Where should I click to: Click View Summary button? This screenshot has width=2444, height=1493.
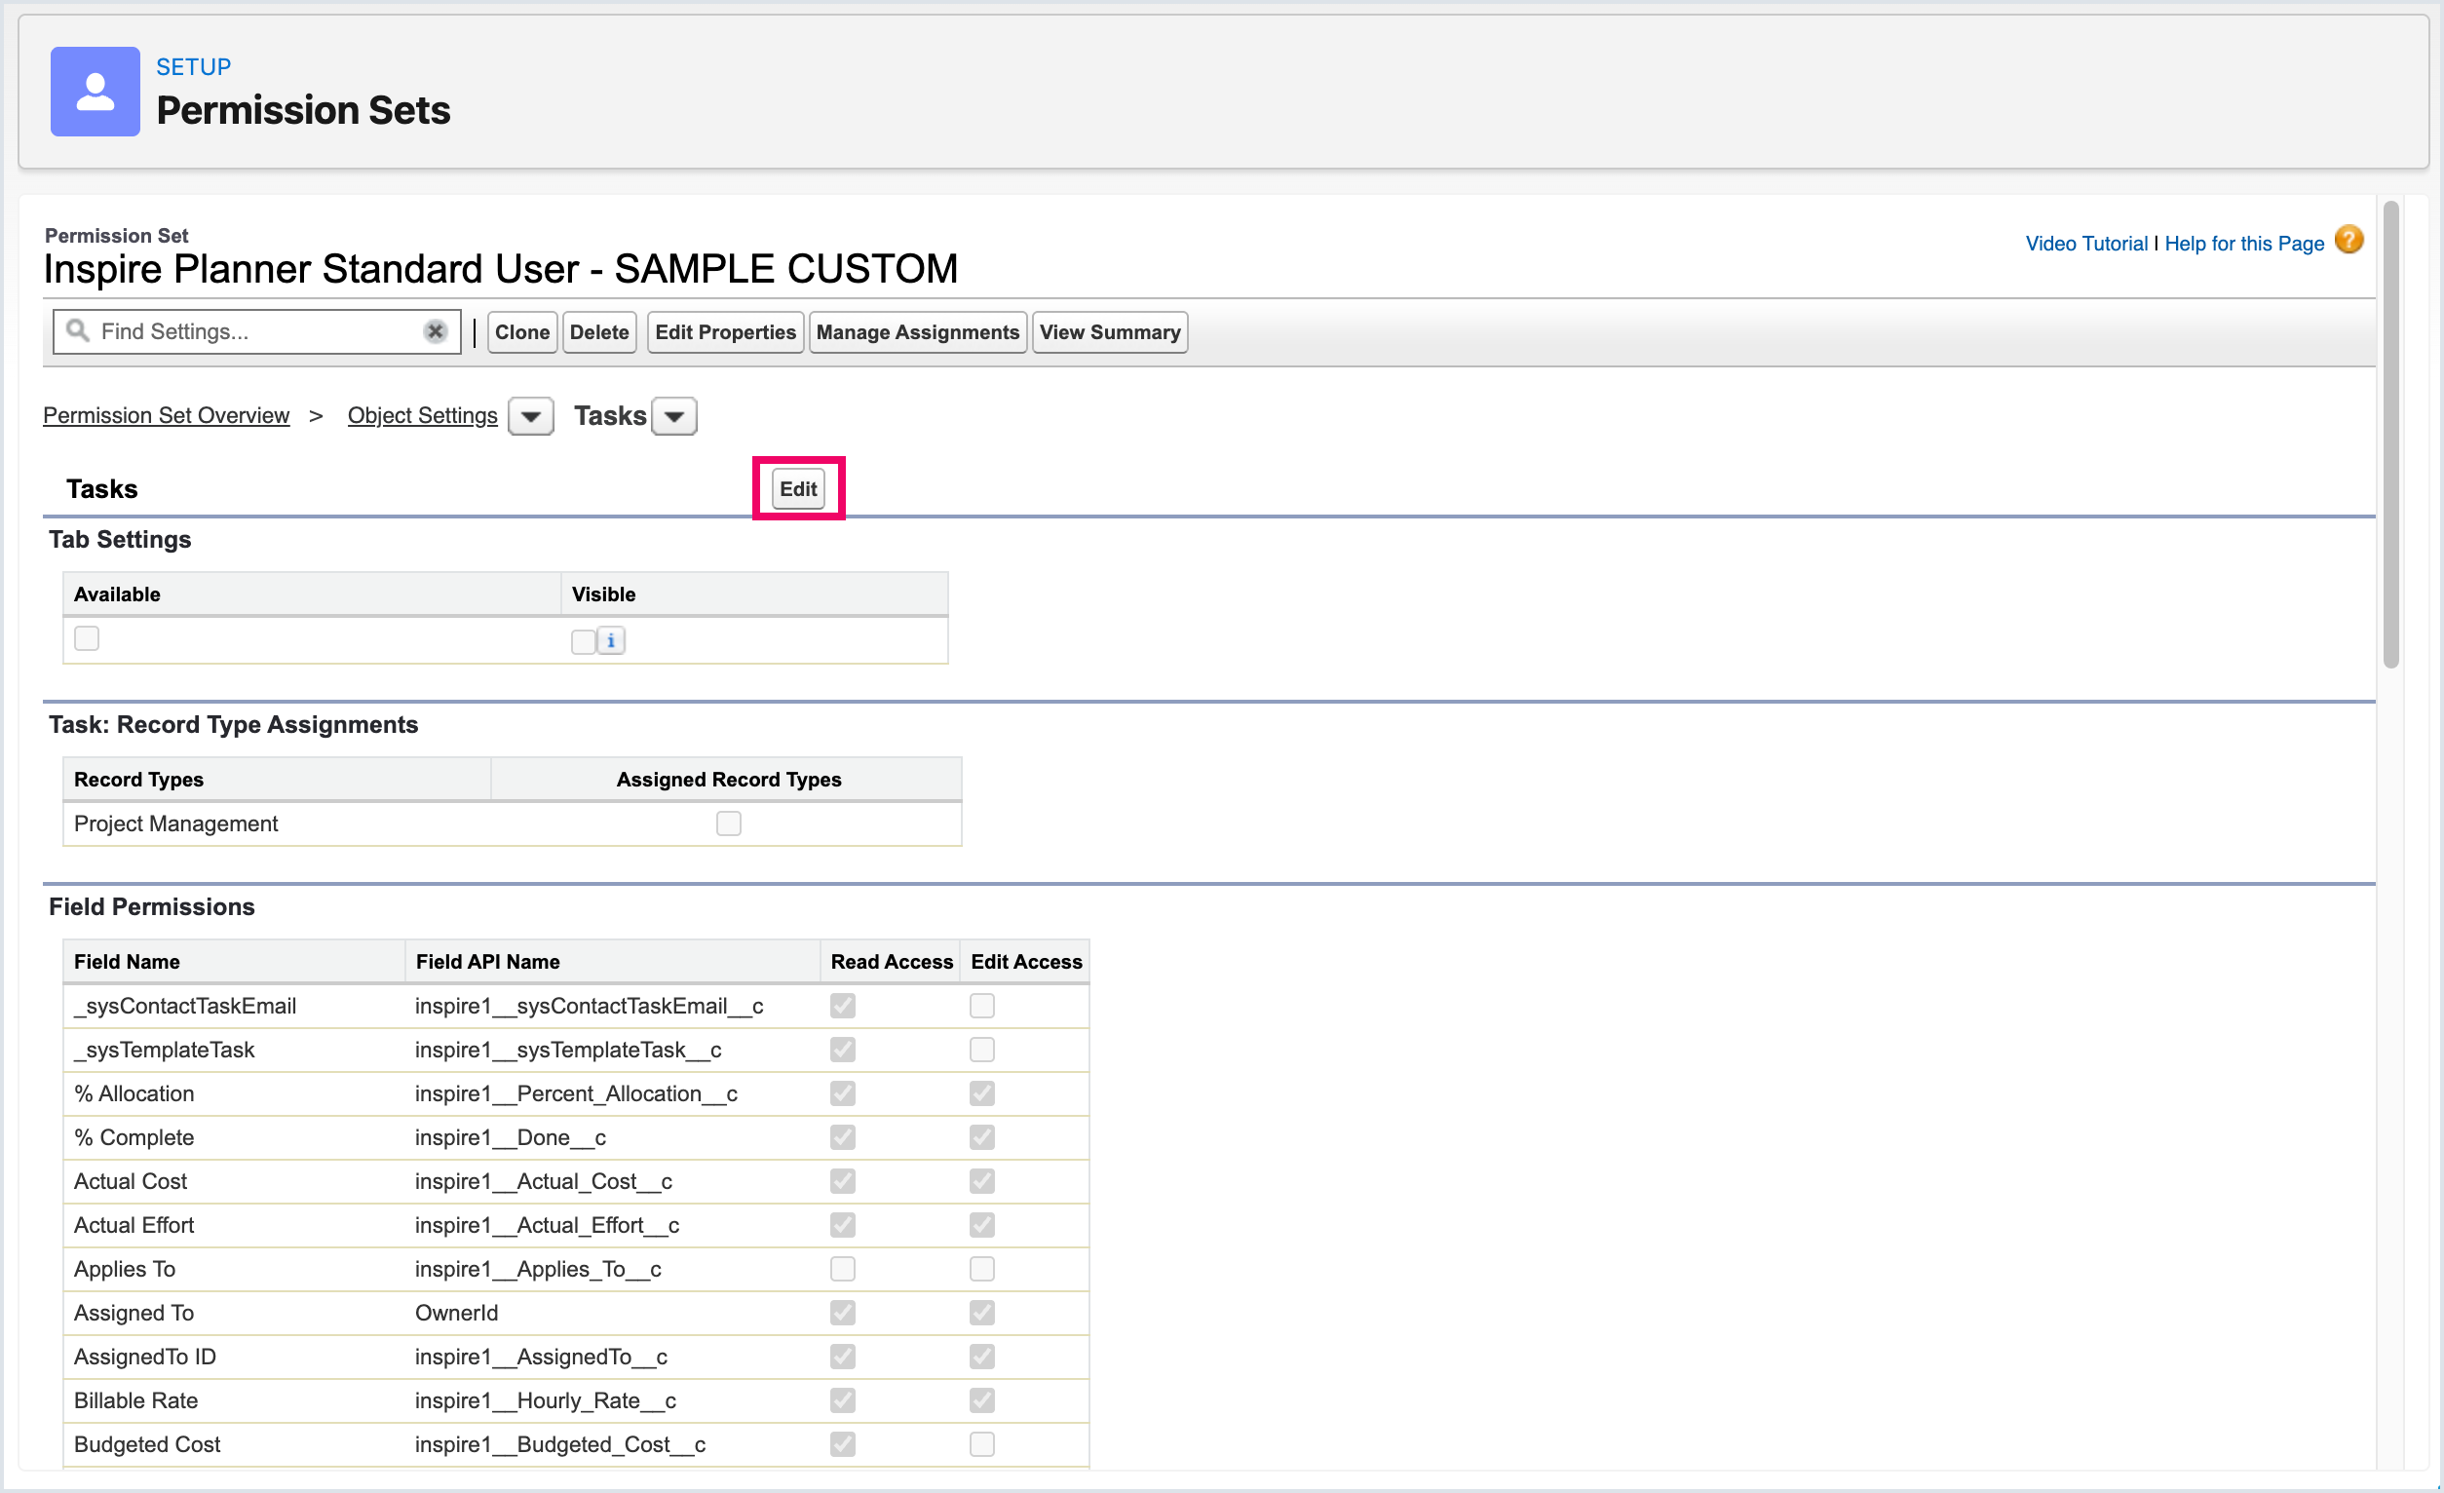[1110, 332]
